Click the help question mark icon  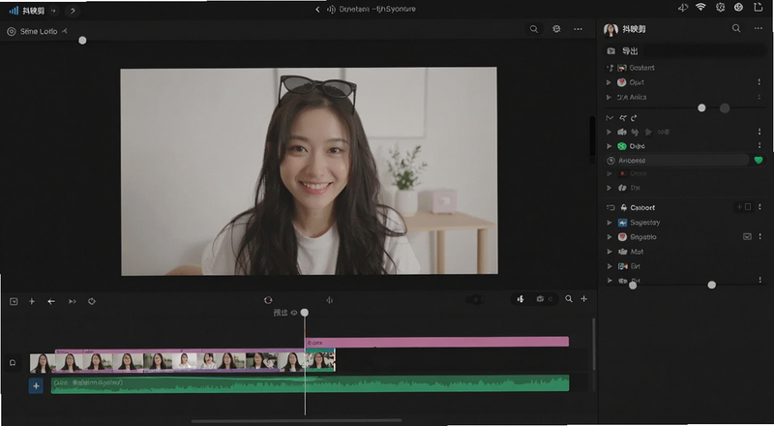tap(73, 11)
